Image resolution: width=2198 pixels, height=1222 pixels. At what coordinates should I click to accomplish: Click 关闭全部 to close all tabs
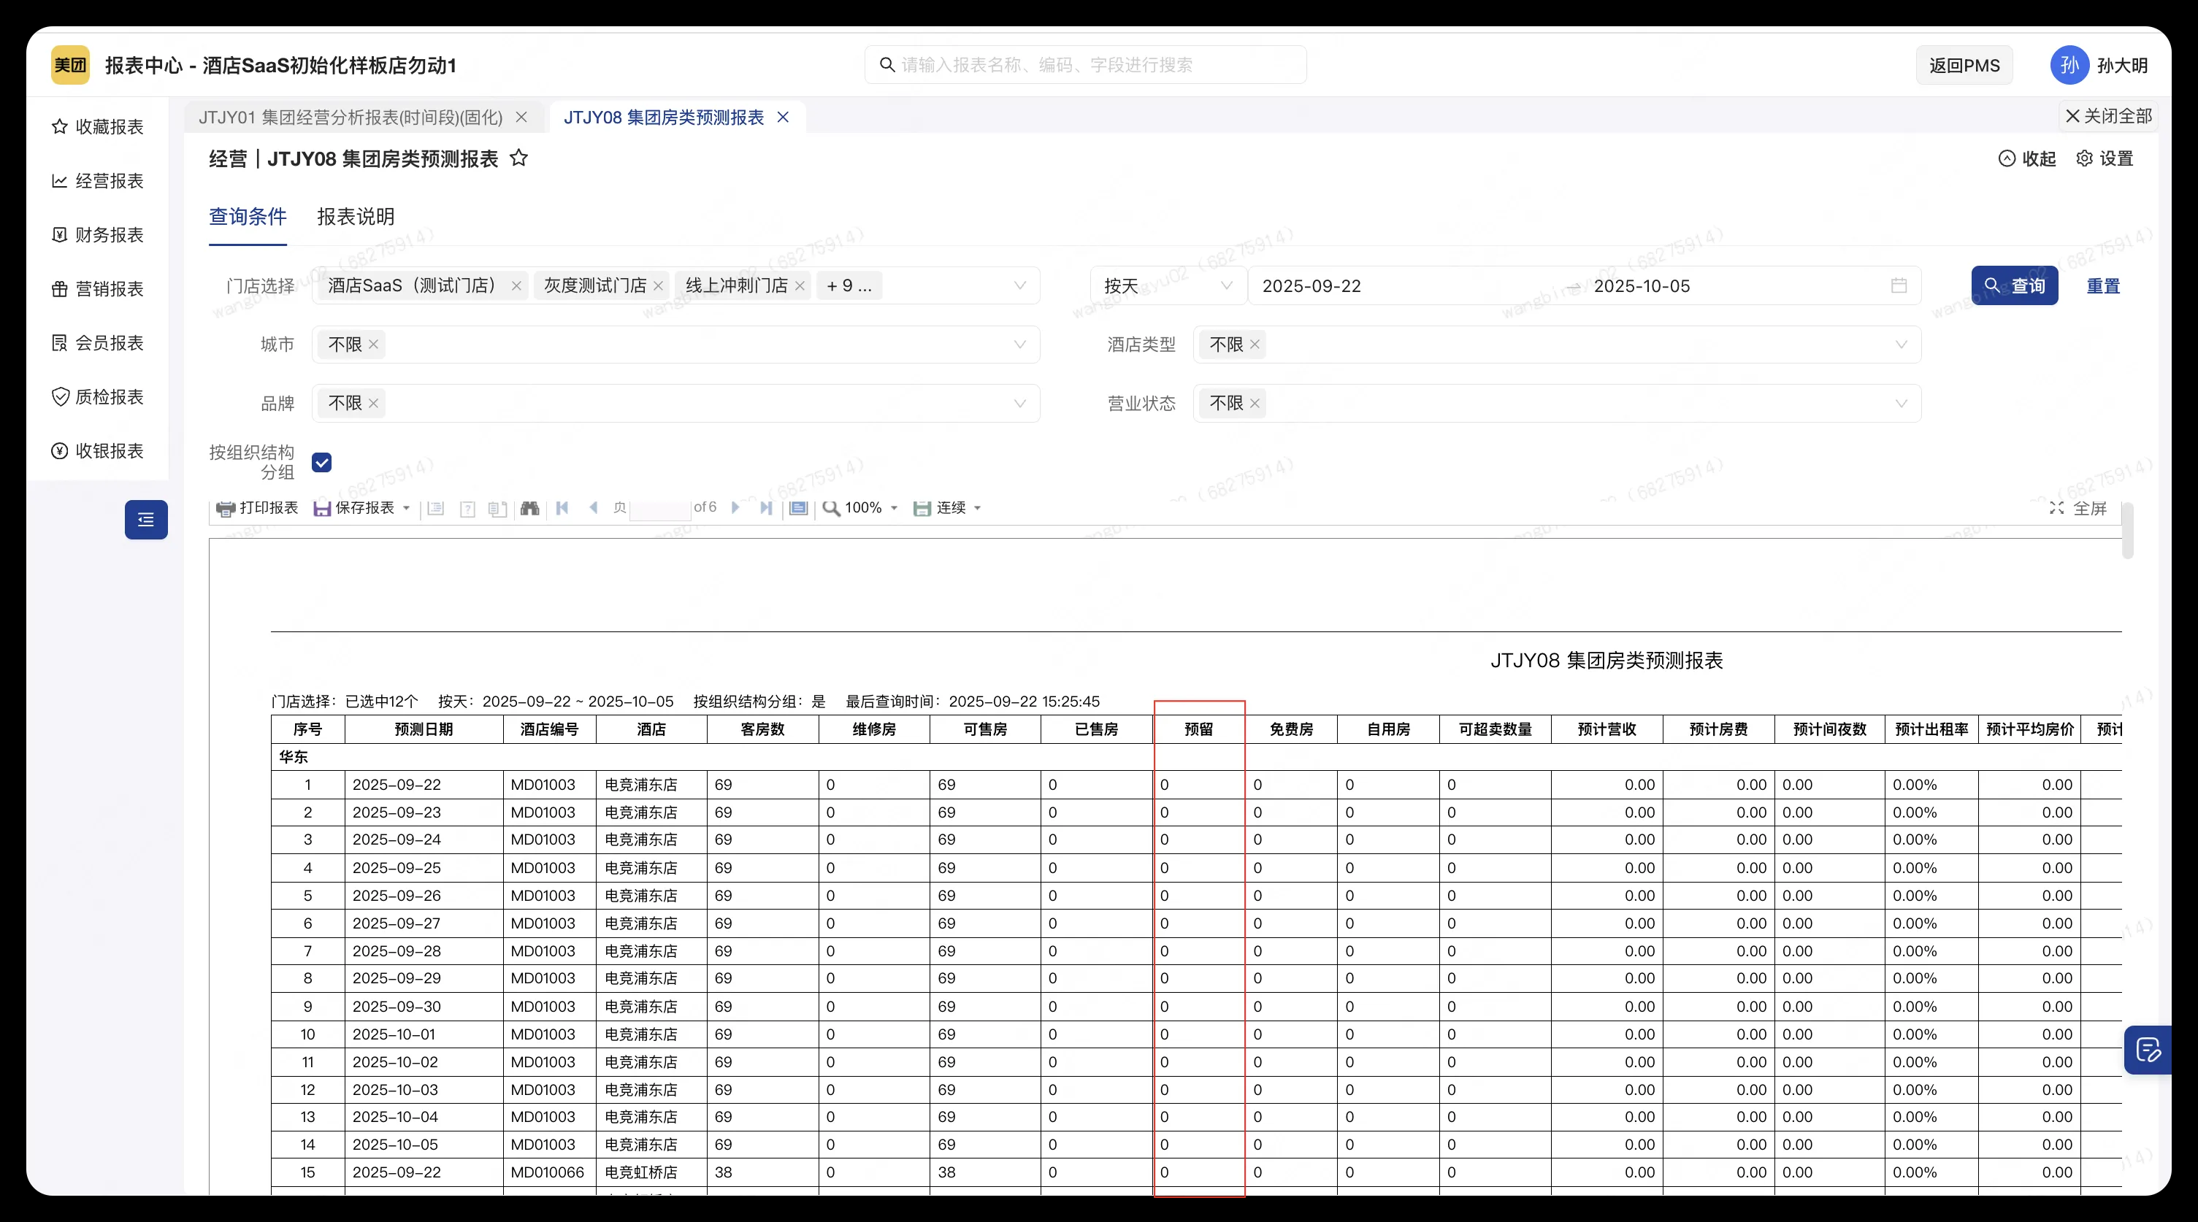(x=2108, y=116)
